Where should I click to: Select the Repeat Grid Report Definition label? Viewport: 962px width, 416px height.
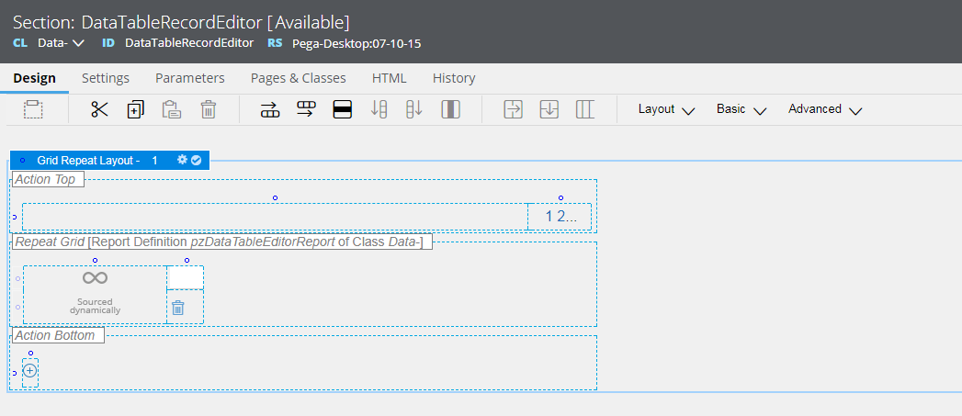click(x=222, y=242)
